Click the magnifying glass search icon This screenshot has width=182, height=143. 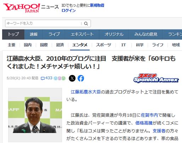tap(86, 23)
